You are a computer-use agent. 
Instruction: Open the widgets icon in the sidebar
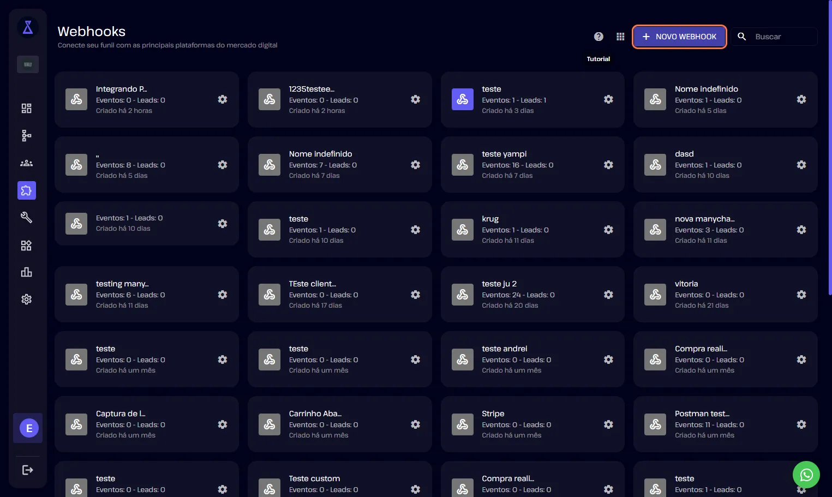(26, 245)
